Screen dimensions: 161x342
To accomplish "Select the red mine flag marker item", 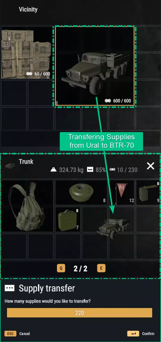I will tap(122, 192).
